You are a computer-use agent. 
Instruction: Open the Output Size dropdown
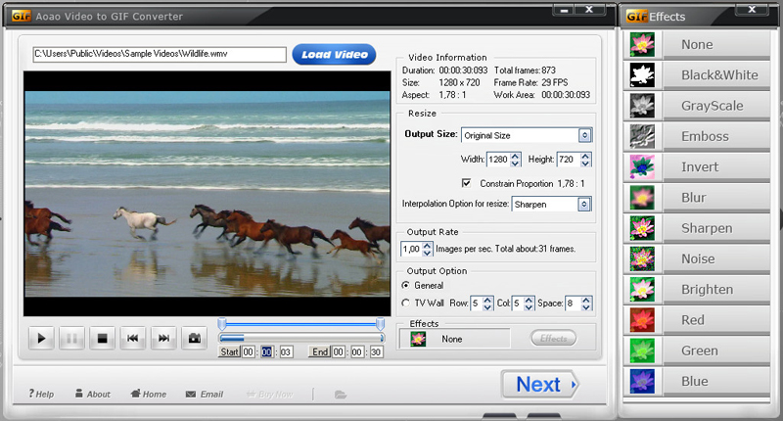click(x=584, y=135)
